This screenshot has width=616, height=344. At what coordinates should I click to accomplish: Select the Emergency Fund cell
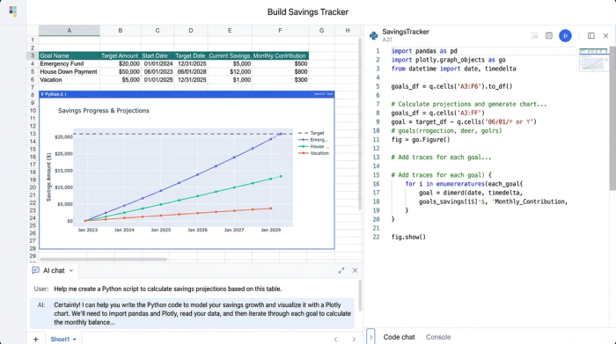click(x=70, y=63)
